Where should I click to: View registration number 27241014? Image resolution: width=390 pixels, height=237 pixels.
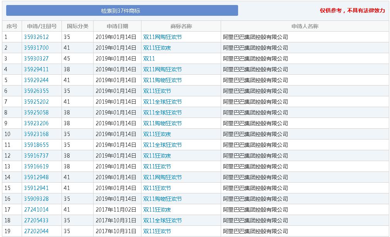[x=36, y=210]
